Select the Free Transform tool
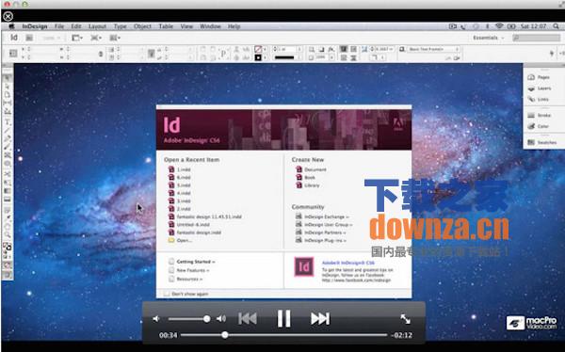The width and height of the screenshot is (565, 352). 8,183
